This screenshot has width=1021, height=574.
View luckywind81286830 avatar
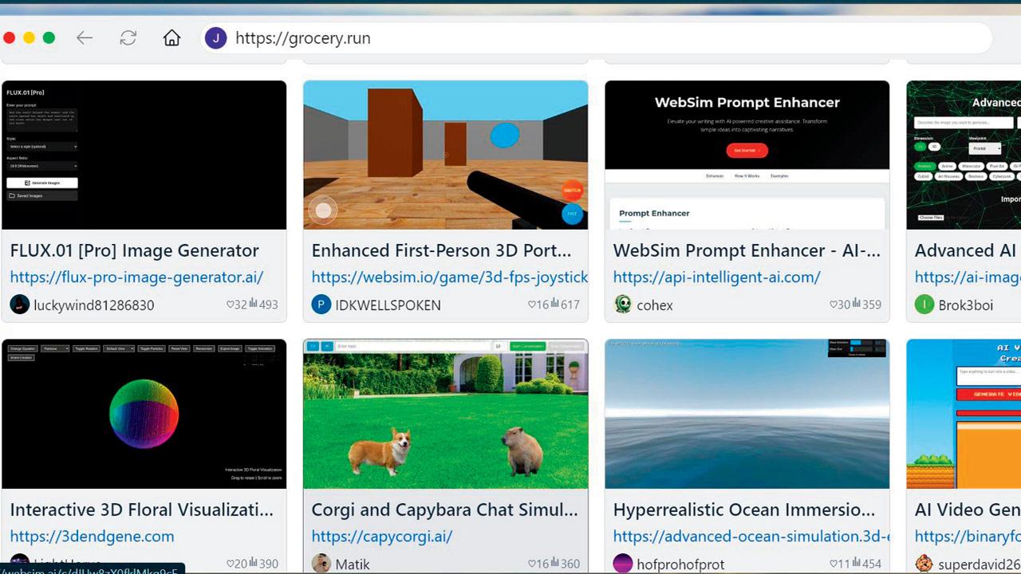pos(20,305)
